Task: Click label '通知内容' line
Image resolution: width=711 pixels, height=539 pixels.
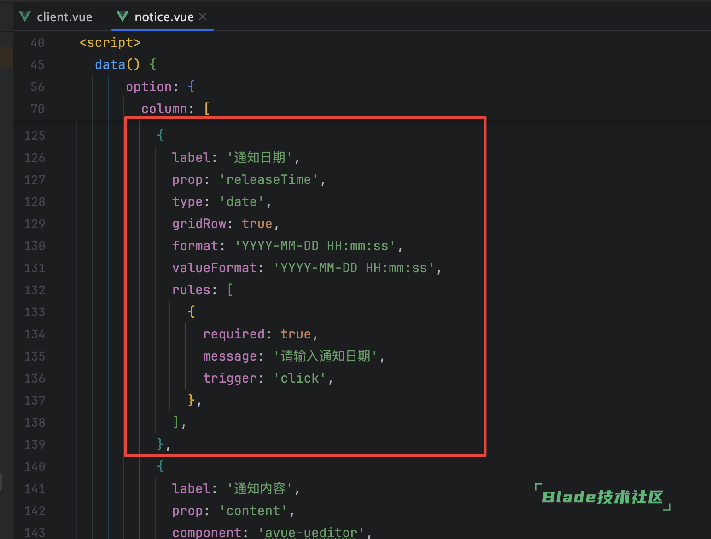Action: (236, 489)
